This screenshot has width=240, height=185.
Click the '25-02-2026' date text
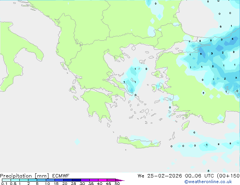pos(165,176)
